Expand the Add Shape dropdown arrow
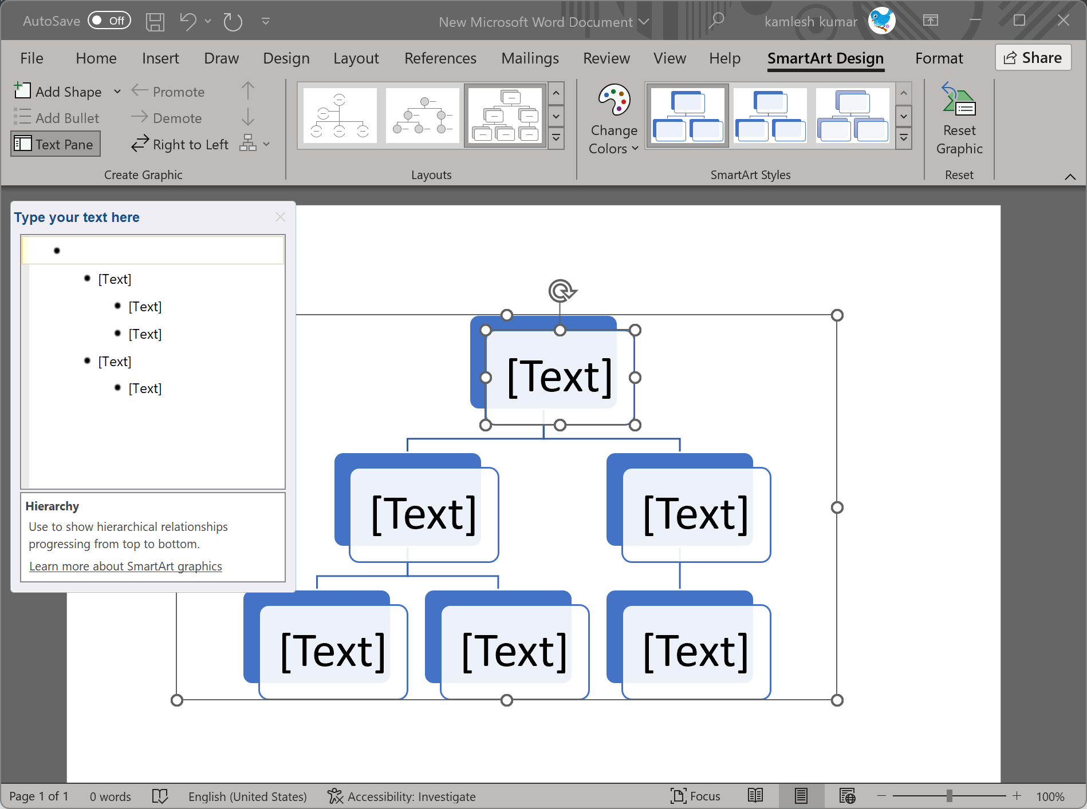The width and height of the screenshot is (1087, 809). tap(117, 92)
